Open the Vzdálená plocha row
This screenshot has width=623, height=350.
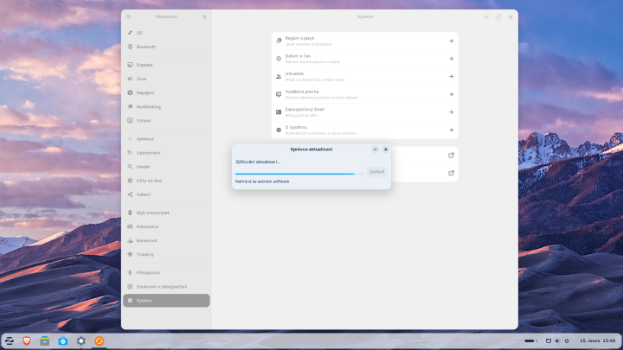(365, 94)
